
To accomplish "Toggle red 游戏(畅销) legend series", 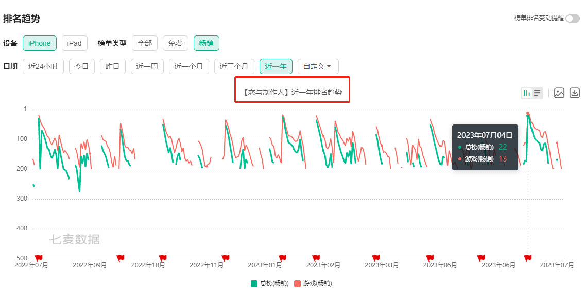I will [313, 283].
